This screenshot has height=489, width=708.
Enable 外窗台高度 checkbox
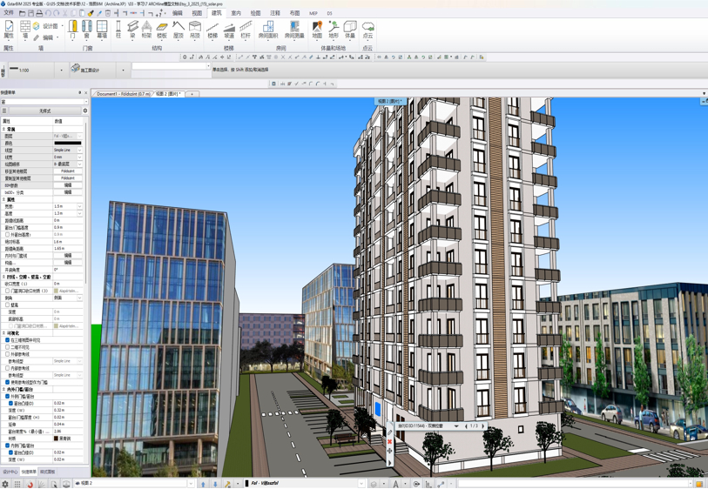point(7,235)
